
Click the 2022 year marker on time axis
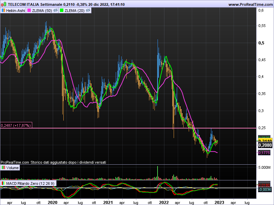click(x=164, y=202)
